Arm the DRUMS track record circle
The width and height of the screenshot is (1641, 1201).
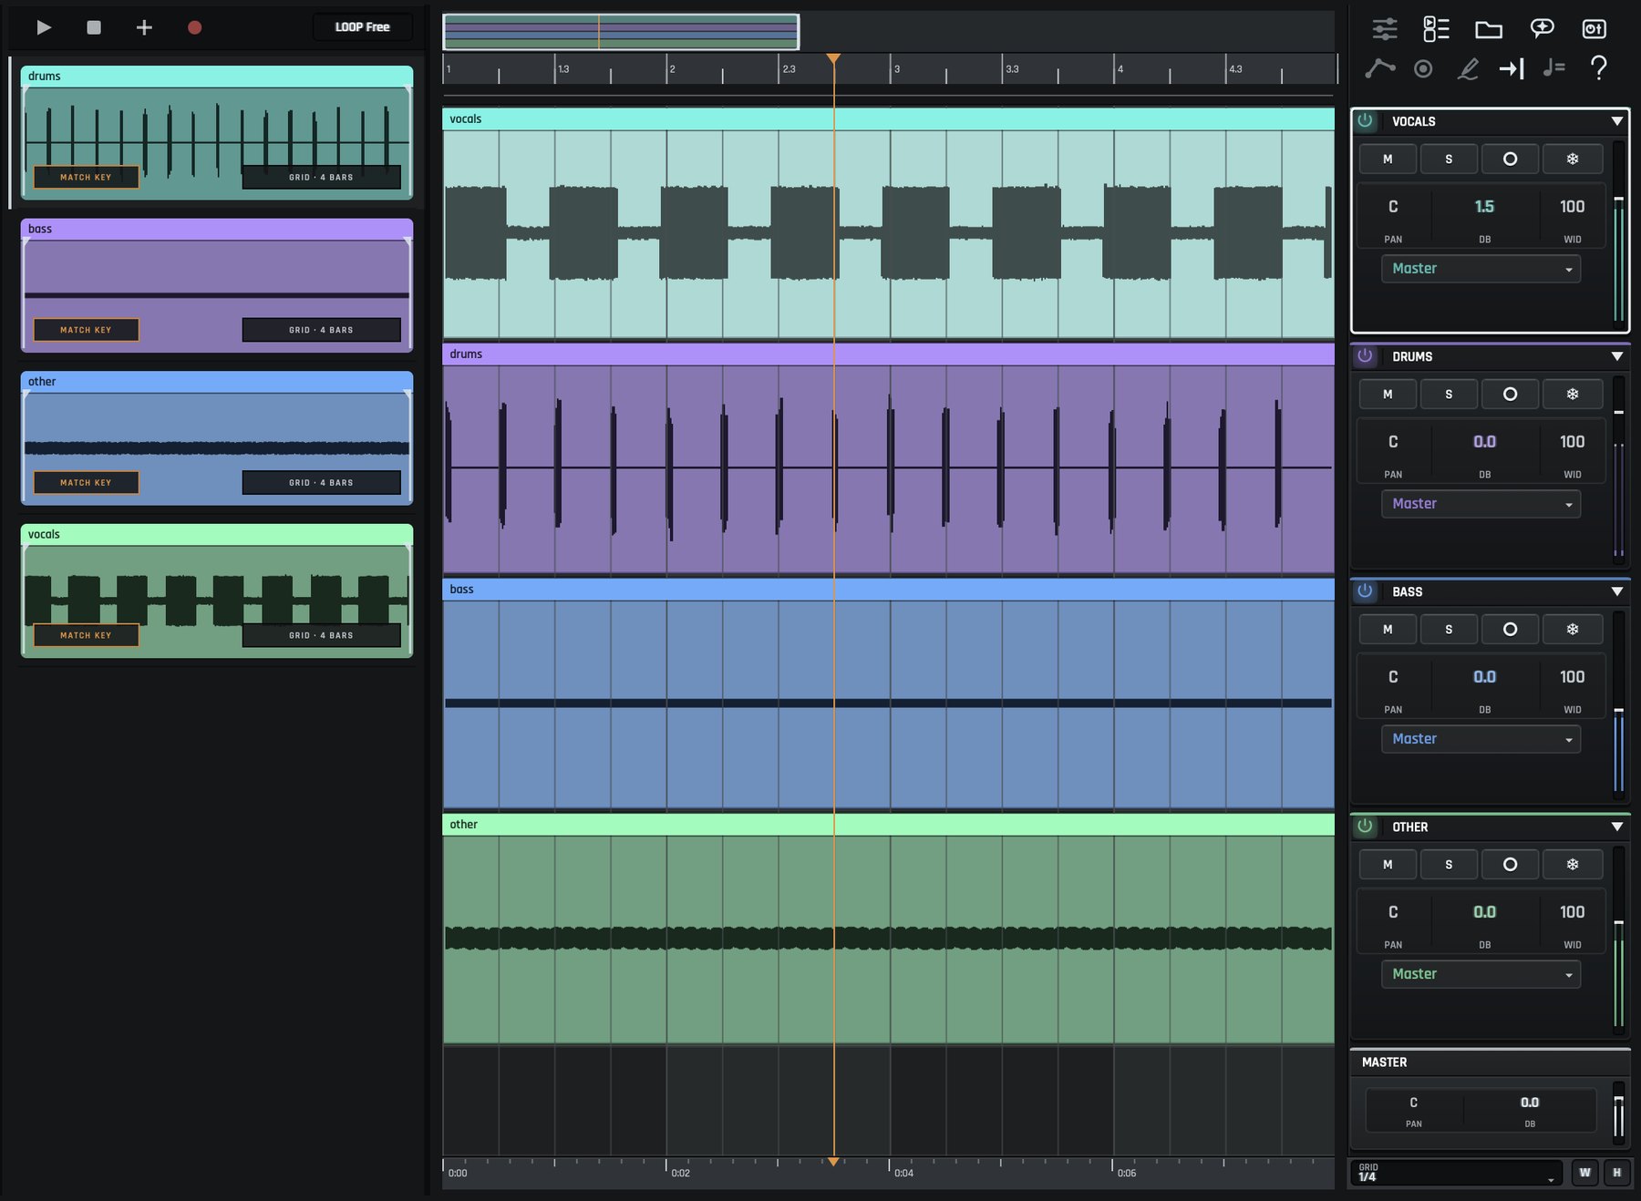(1510, 394)
